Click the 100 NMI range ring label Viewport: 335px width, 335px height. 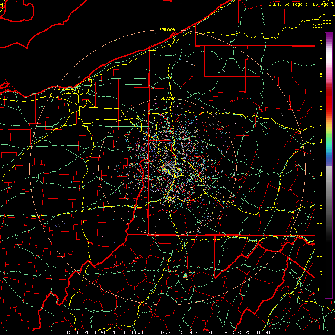[167, 29]
